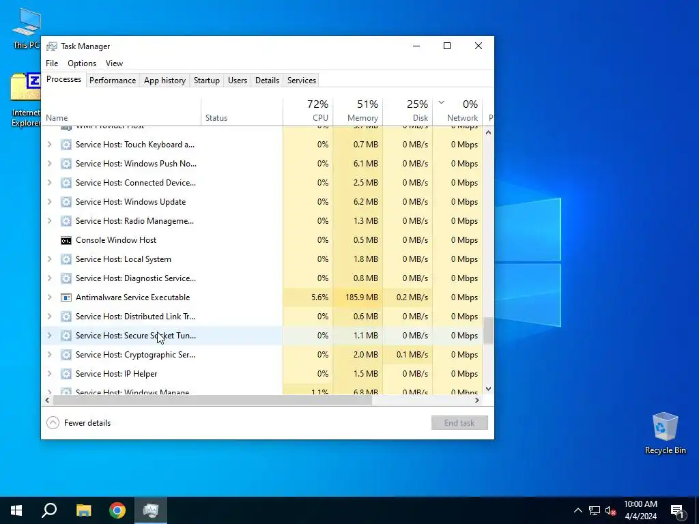
Task: Click the Task Manager taskbar button
Action: (151, 510)
